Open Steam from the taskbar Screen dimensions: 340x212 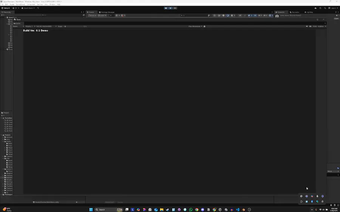click(x=167, y=210)
